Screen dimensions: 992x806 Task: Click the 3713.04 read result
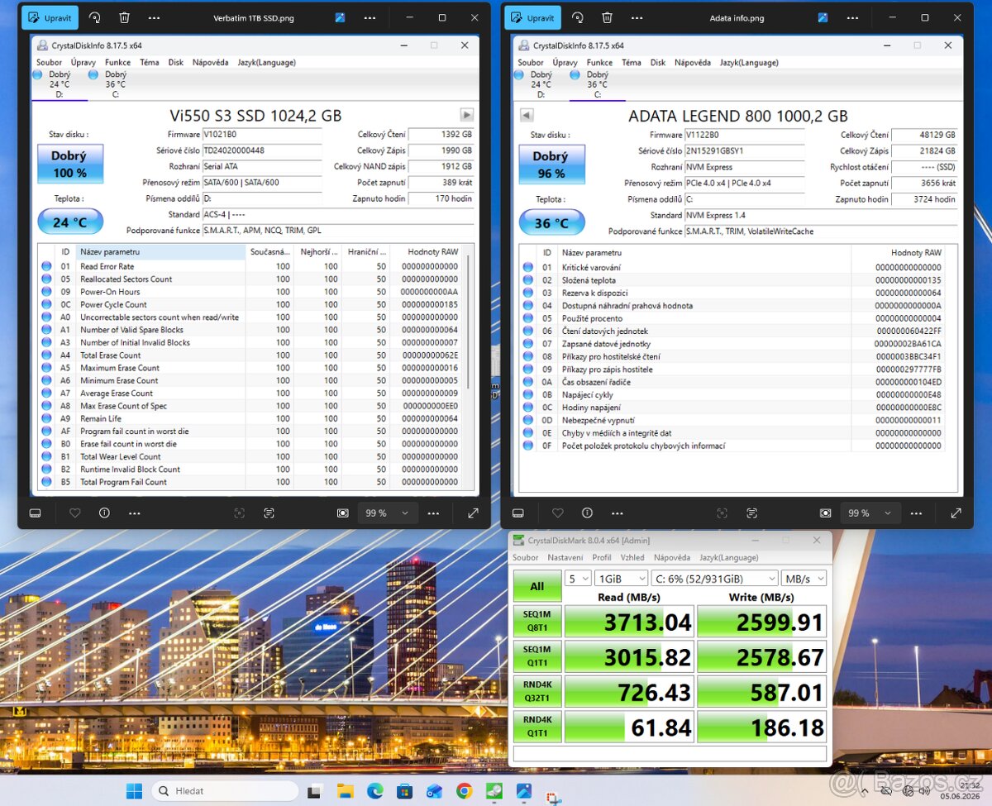628,622
